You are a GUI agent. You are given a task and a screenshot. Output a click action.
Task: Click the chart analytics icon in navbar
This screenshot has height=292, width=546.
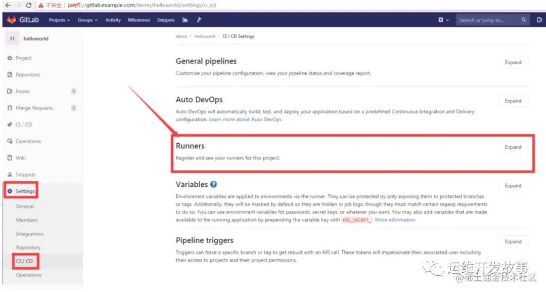point(185,20)
